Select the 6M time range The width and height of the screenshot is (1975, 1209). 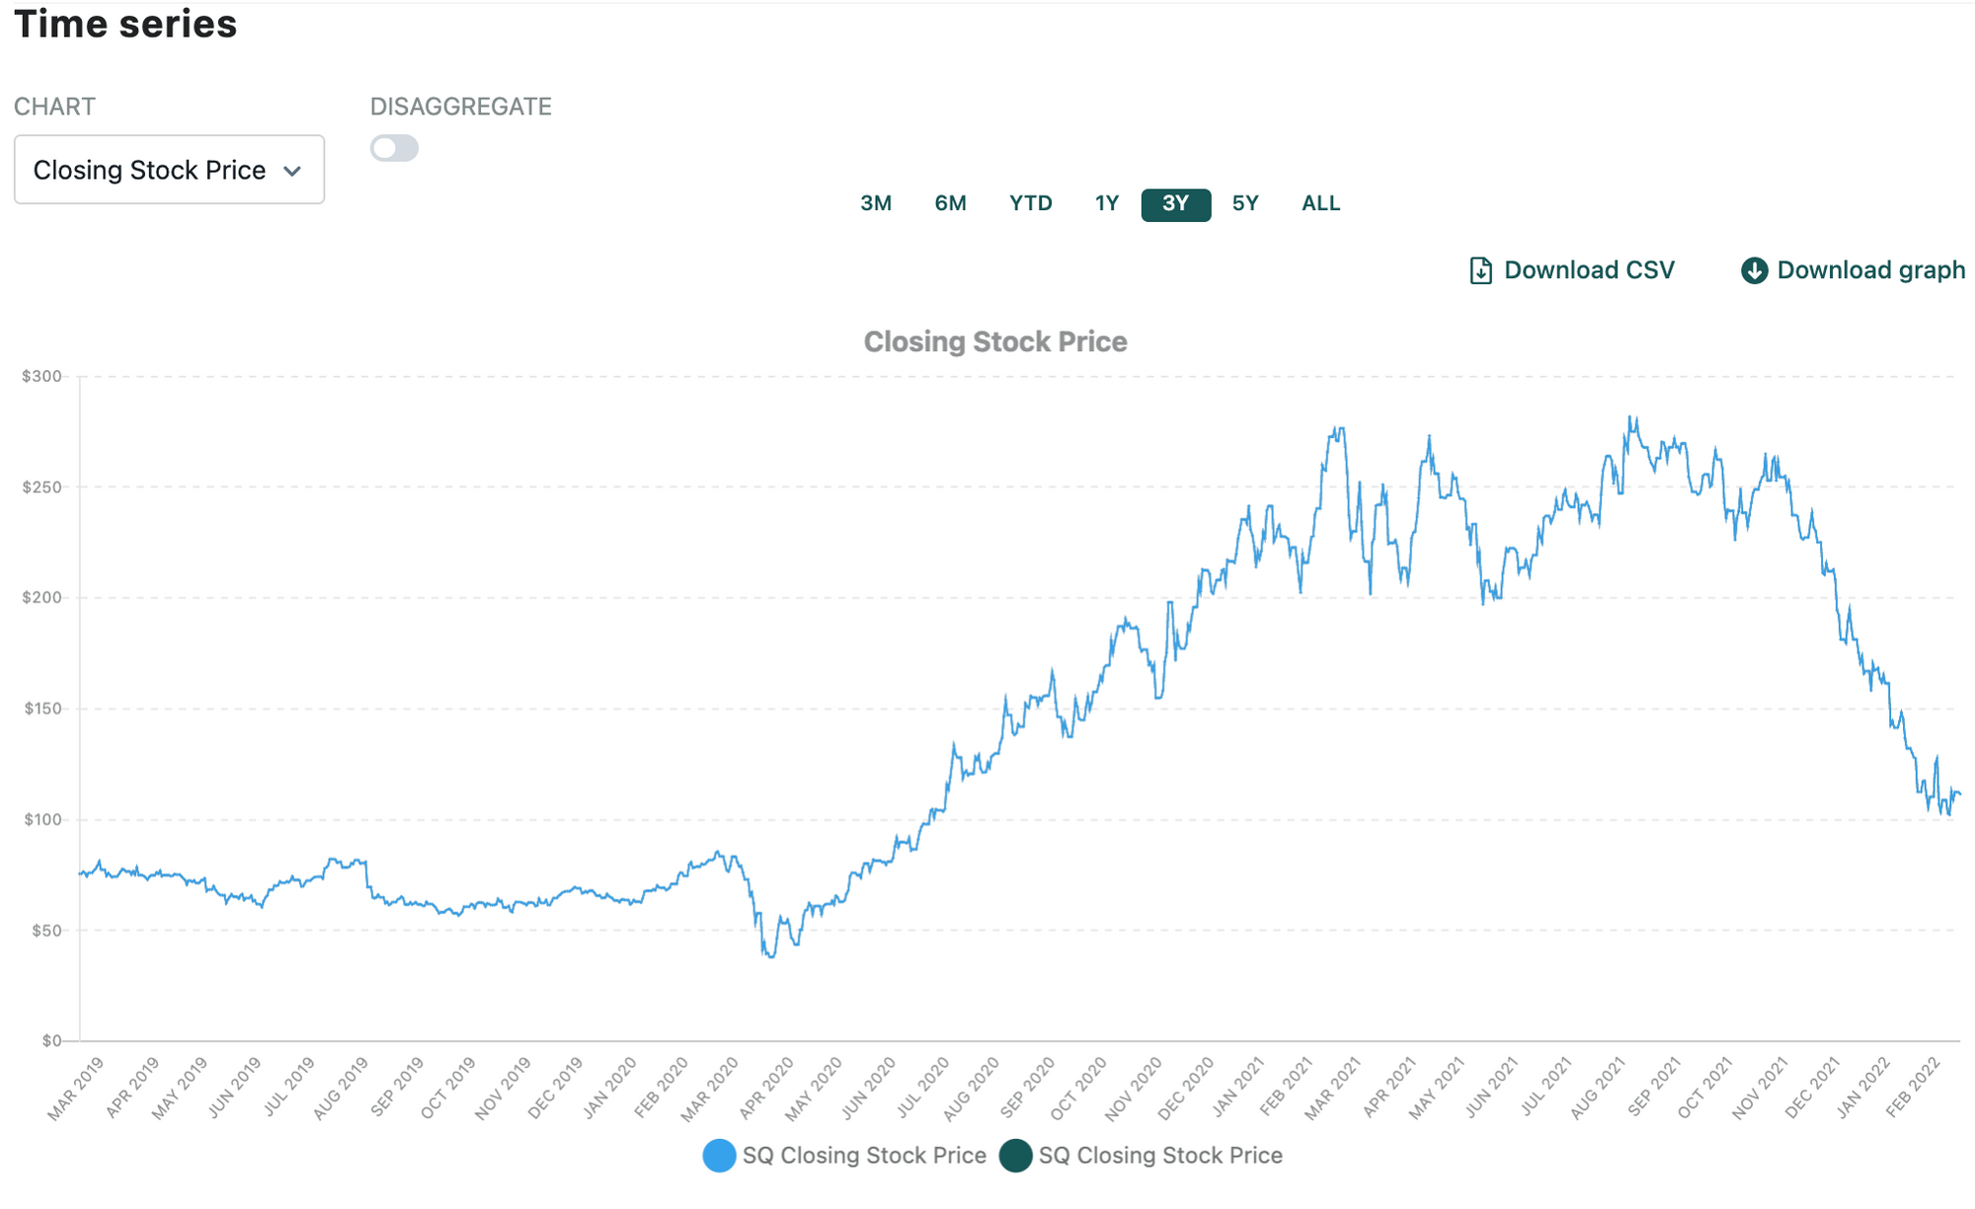click(x=950, y=203)
